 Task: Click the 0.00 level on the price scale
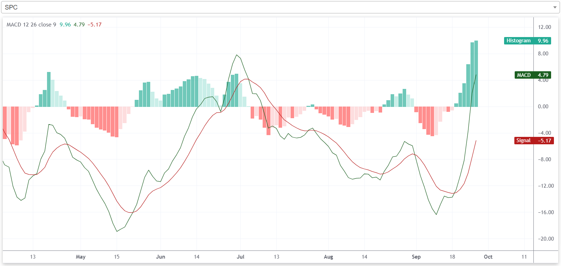(543, 107)
